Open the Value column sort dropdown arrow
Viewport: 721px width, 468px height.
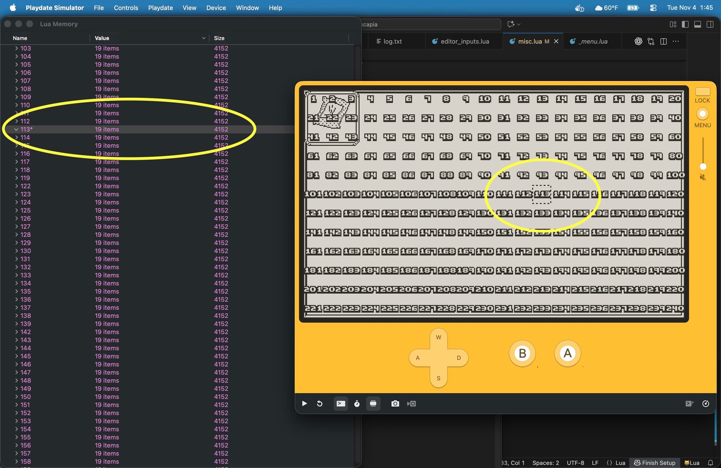(x=204, y=38)
